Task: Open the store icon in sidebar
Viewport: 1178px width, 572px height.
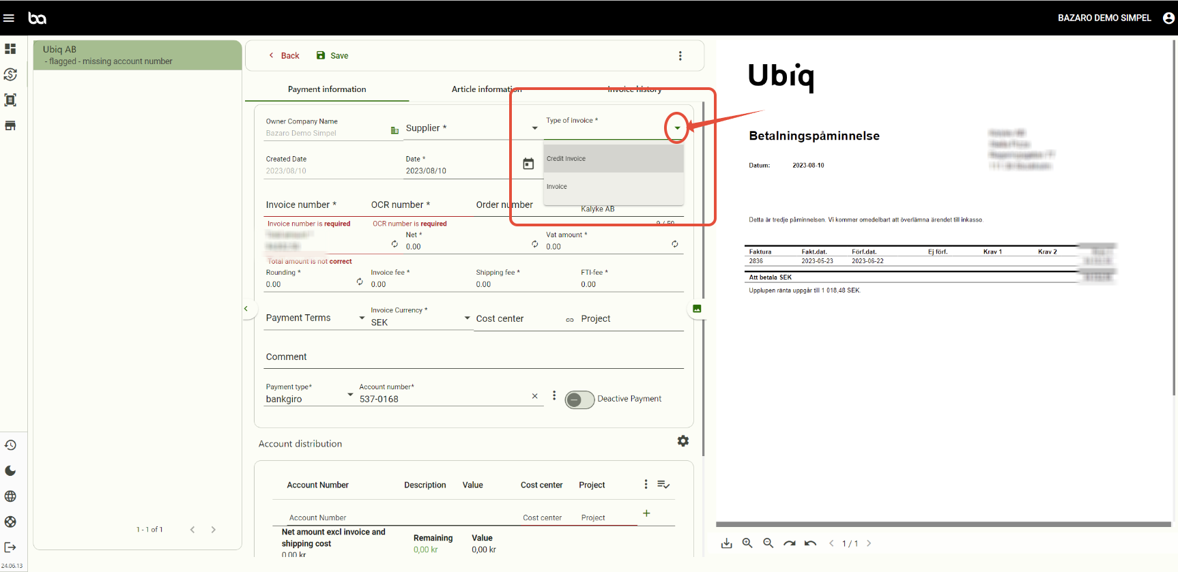Action: (x=10, y=125)
